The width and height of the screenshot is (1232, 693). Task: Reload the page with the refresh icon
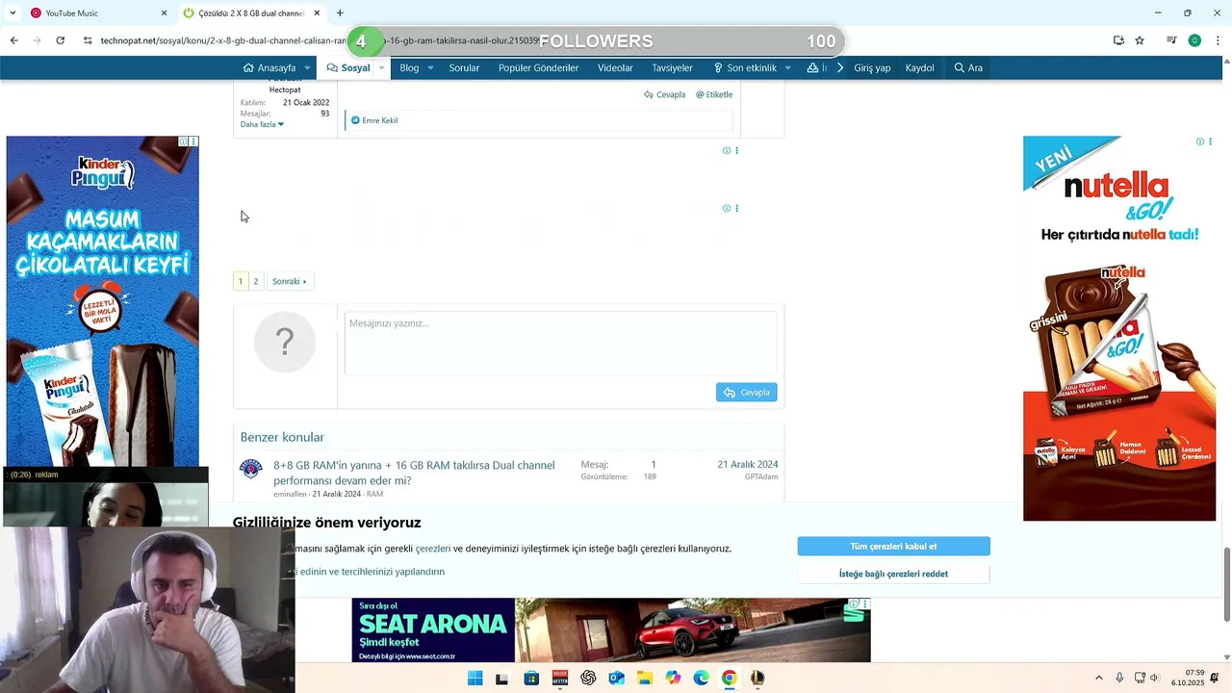pos(60,40)
